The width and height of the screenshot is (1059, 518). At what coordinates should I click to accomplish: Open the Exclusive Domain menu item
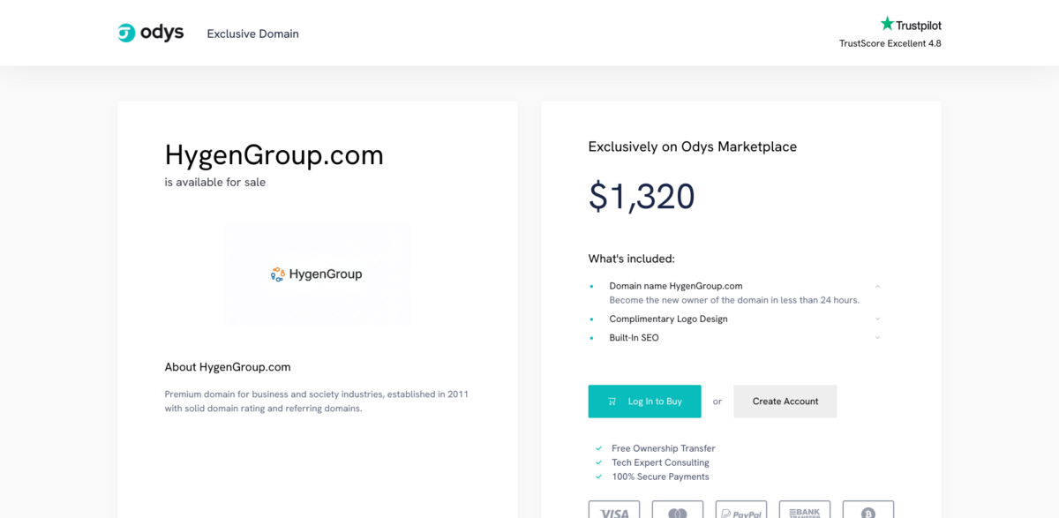click(x=252, y=34)
